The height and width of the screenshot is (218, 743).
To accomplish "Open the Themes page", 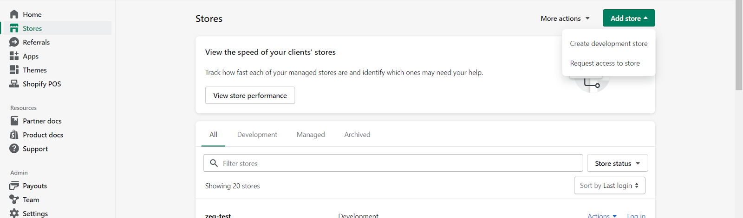I will coord(35,70).
